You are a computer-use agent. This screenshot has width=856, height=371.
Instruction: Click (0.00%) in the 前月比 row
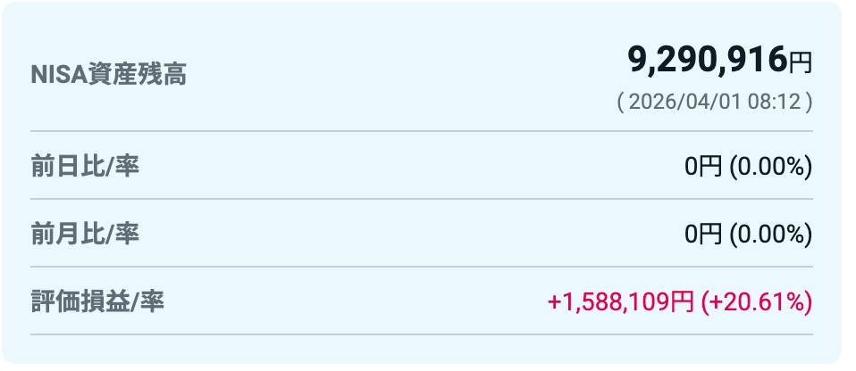click(770, 234)
